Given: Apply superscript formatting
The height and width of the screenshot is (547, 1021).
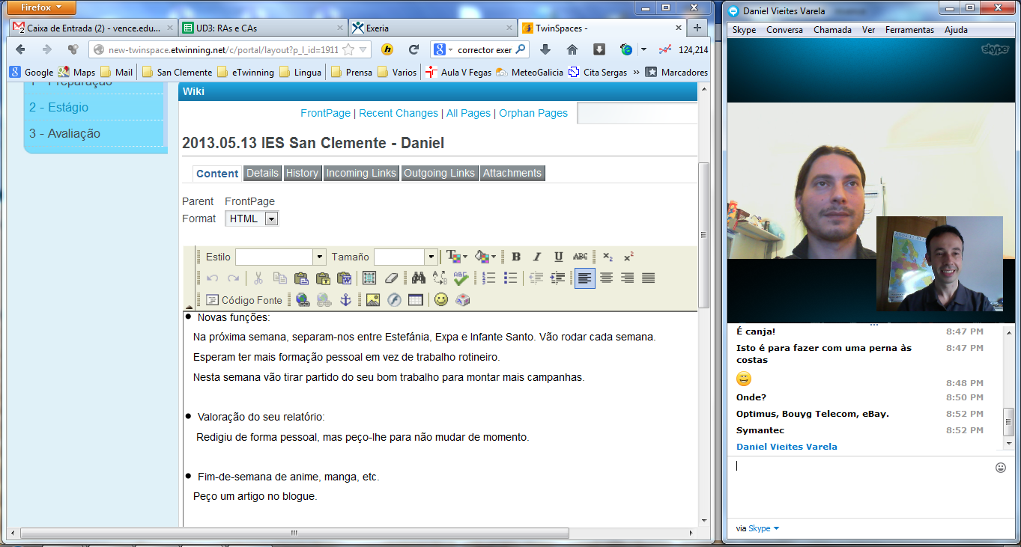Looking at the screenshot, I should 628,257.
